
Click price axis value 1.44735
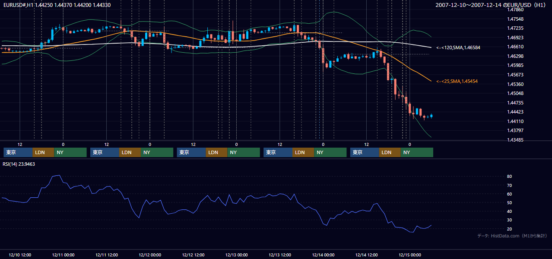pyautogui.click(x=515, y=103)
